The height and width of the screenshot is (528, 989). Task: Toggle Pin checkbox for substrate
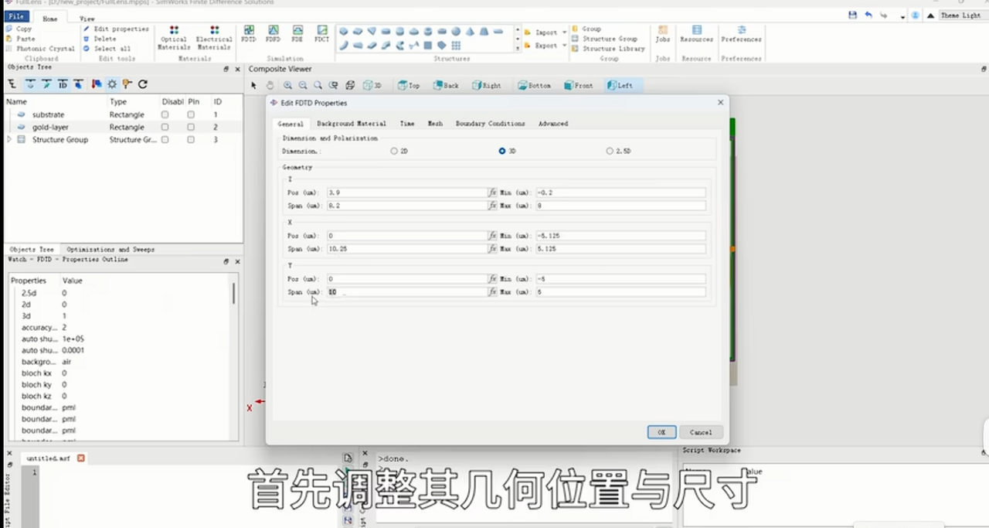pyautogui.click(x=191, y=114)
